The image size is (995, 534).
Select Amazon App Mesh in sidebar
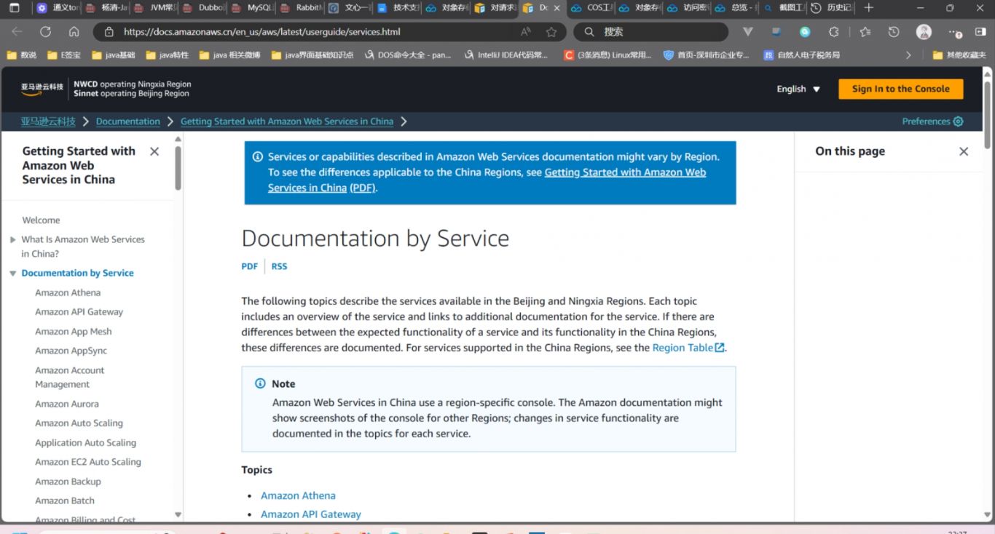74,332
